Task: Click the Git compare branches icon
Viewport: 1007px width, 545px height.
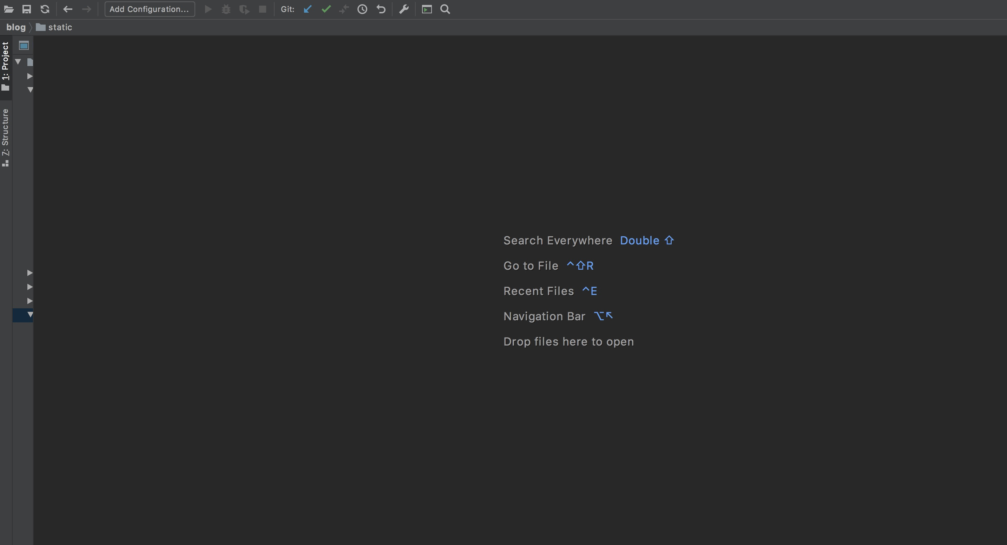Action: [344, 9]
